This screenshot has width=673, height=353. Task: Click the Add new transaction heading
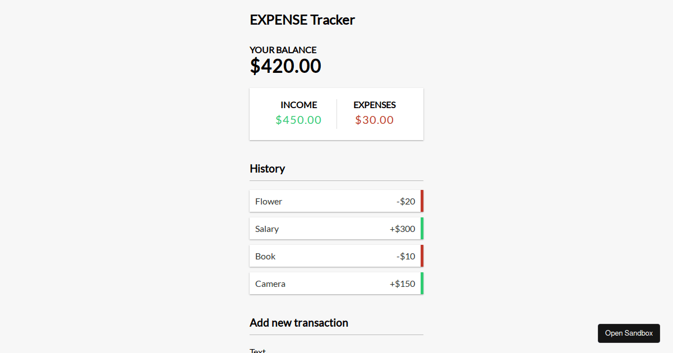(299, 323)
